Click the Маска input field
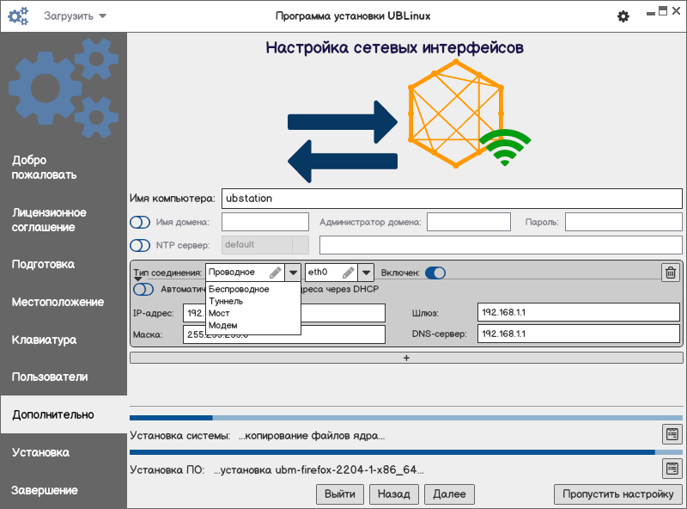The height and width of the screenshot is (509, 687). point(284,334)
